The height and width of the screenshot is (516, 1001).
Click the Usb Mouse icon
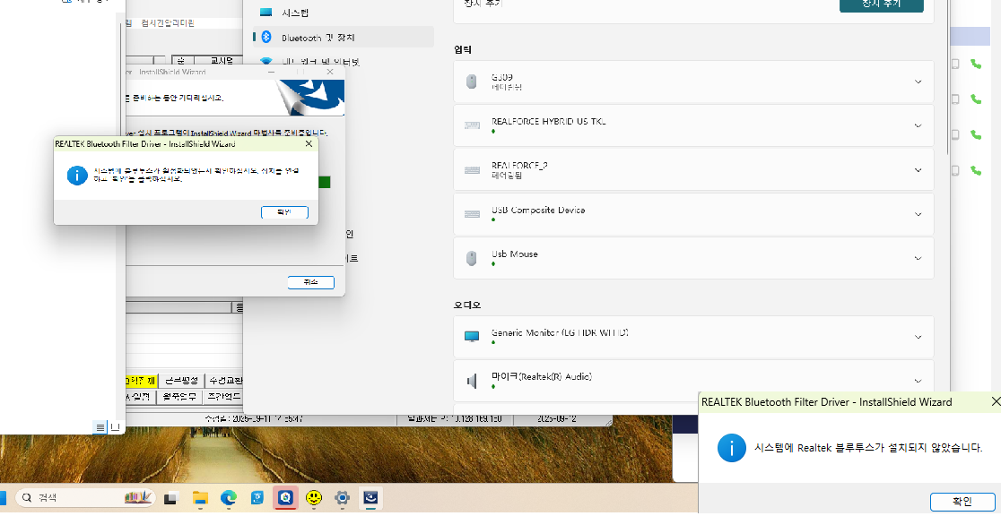tap(472, 258)
